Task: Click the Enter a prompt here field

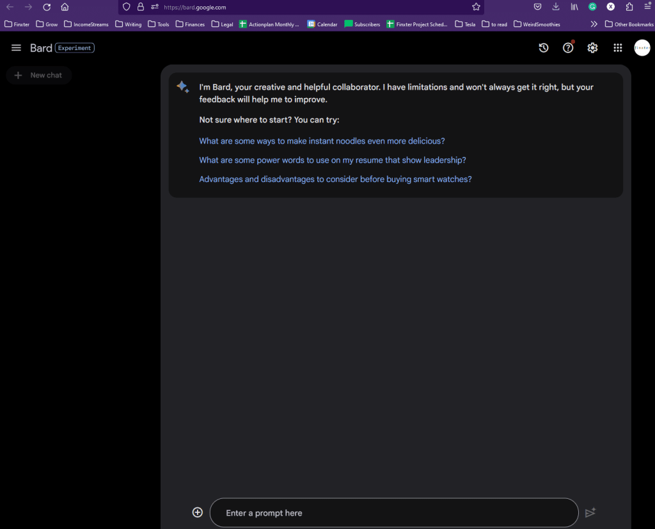Action: point(394,513)
